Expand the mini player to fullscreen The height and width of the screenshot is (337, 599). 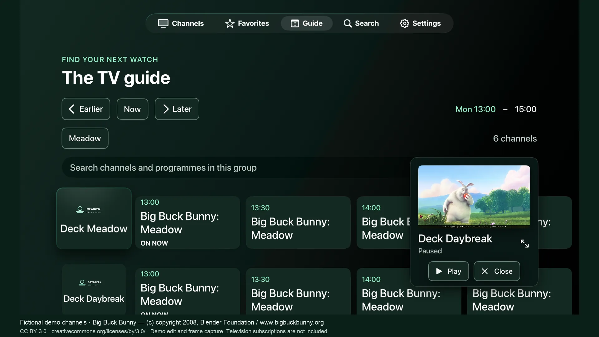[525, 244]
